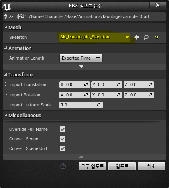169x188 pixels.
Task: Click the 취소 button
Action: click(151, 166)
